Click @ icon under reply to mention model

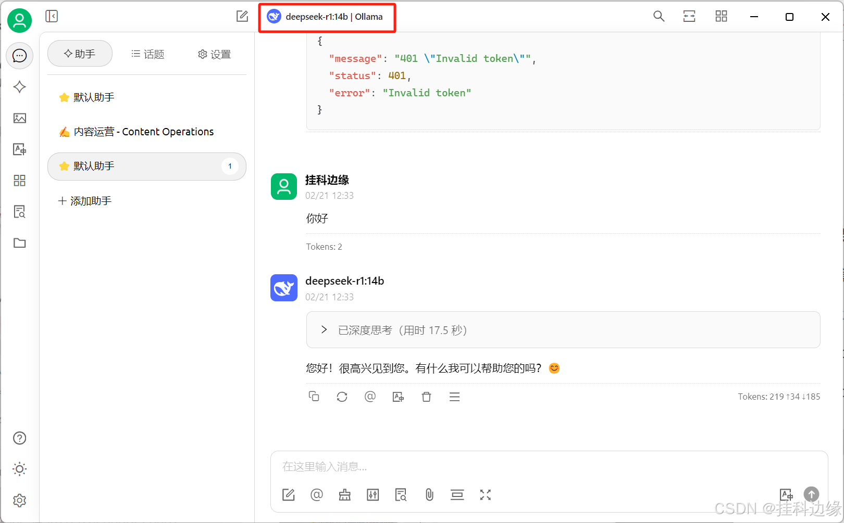point(370,397)
